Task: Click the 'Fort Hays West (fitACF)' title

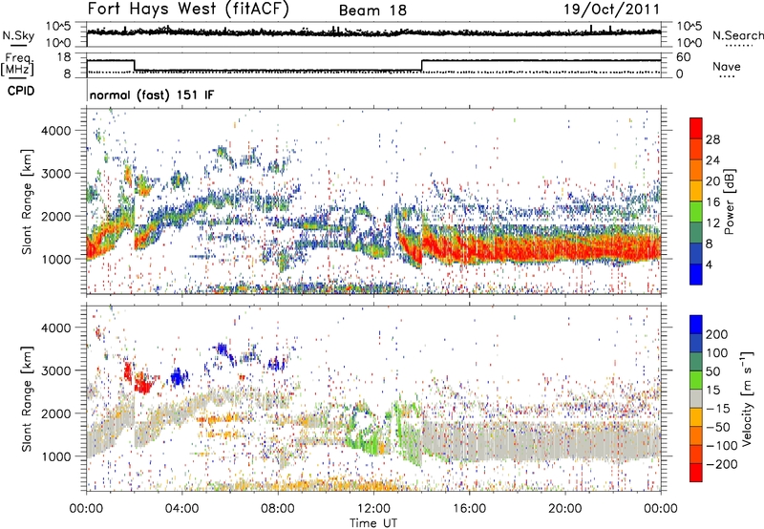Action: 188,9
